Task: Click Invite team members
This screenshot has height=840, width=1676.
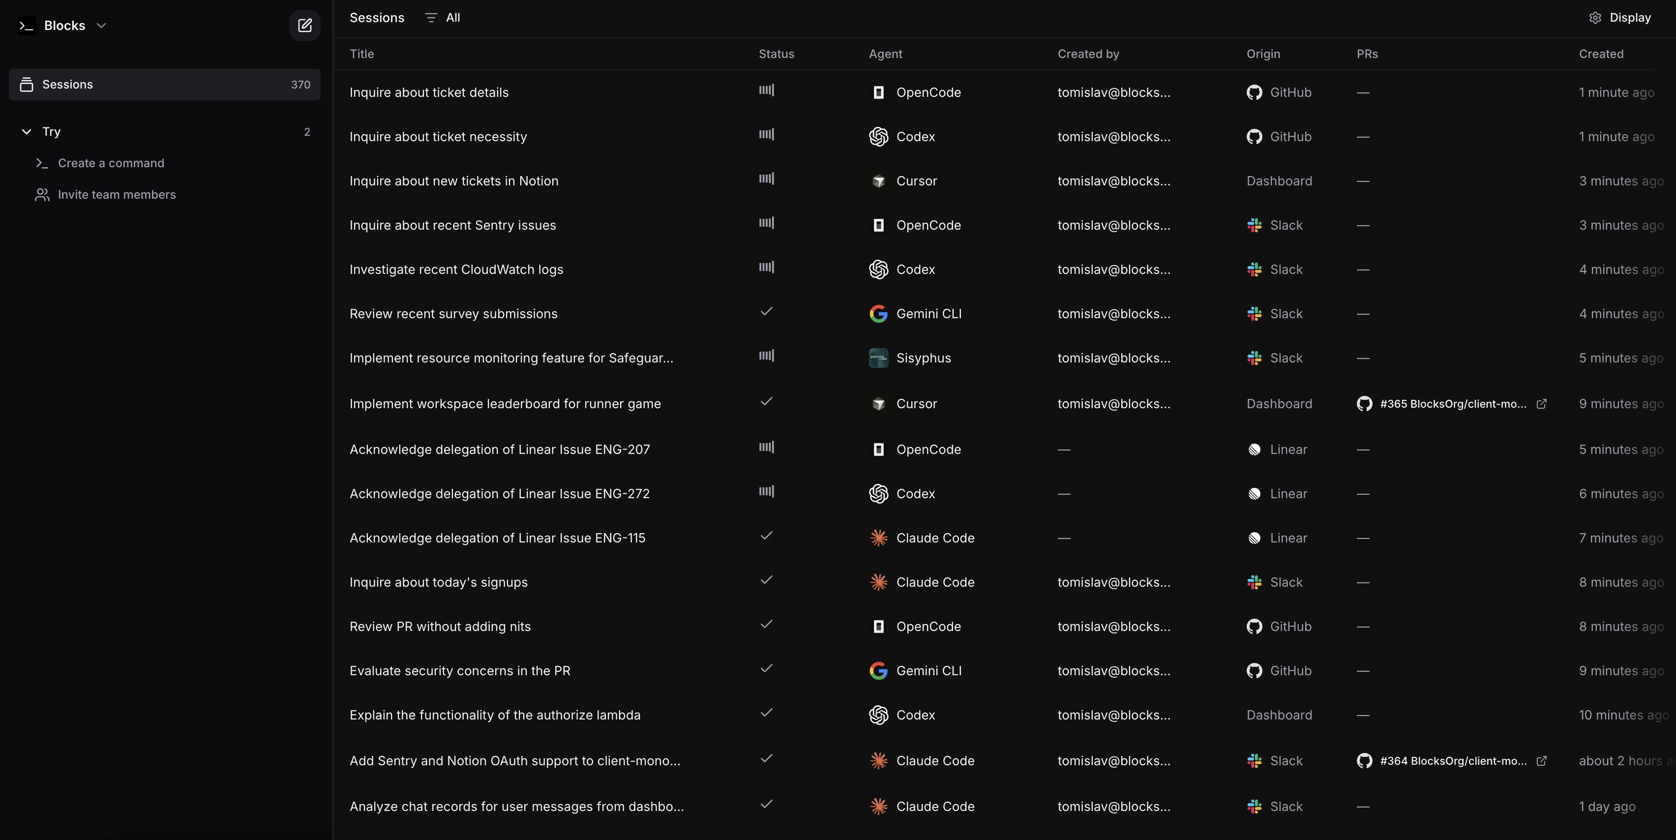Action: pyautogui.click(x=118, y=194)
